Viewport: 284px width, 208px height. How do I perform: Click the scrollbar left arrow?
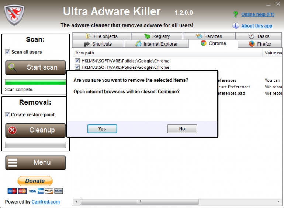(76, 201)
